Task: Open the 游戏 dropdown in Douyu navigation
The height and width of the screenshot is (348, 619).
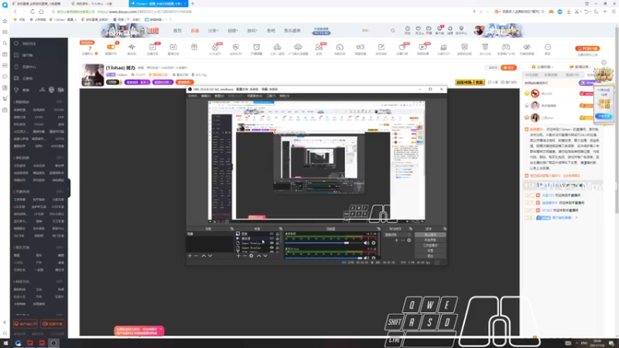Action: 252,30
